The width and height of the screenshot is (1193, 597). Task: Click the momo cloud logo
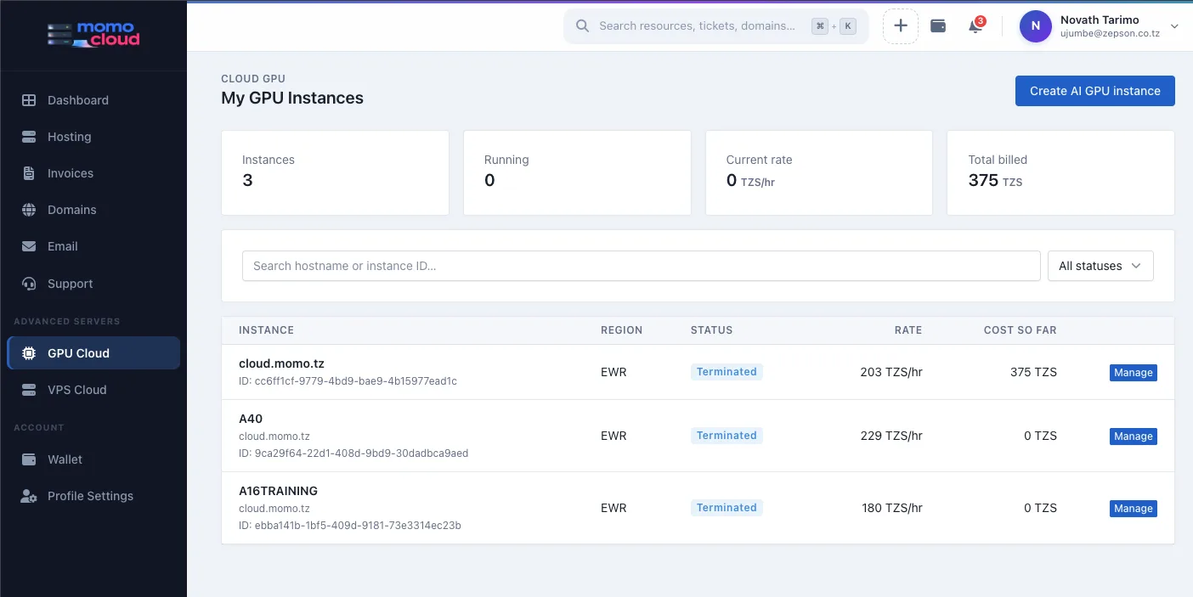point(93,34)
